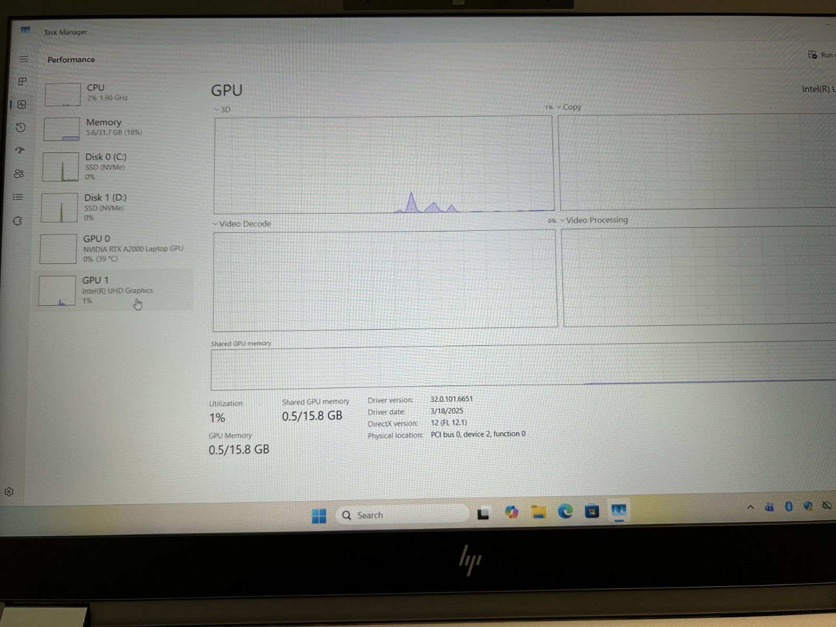Open the Processes page icon

pyautogui.click(x=22, y=82)
